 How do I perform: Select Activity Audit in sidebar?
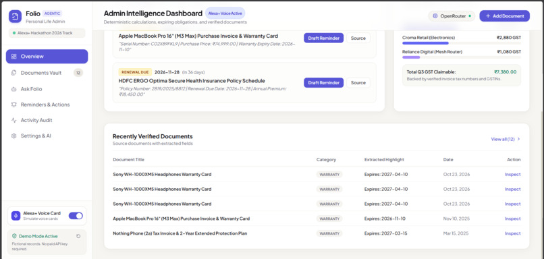pyautogui.click(x=47, y=120)
